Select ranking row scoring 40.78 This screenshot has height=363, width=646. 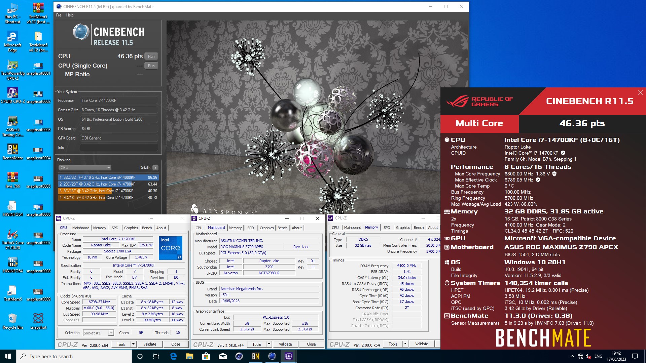point(108,198)
